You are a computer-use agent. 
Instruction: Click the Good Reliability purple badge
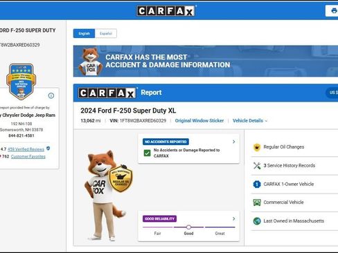coord(159,218)
